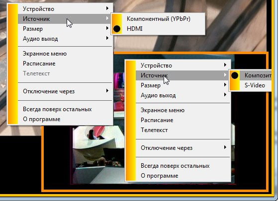Open Устройство submenu in lower-right menu
The image size is (278, 201).
(183, 66)
